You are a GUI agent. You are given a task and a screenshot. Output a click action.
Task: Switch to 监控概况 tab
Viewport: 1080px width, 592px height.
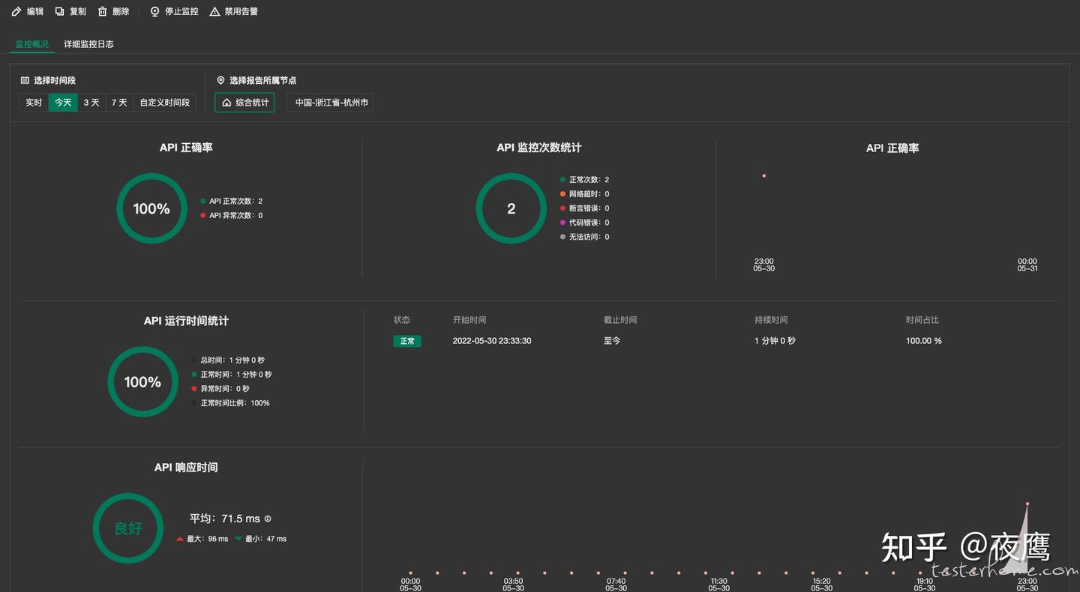[x=32, y=44]
